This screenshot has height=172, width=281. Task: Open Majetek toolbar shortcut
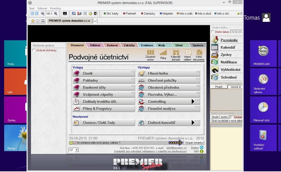click(x=167, y=13)
